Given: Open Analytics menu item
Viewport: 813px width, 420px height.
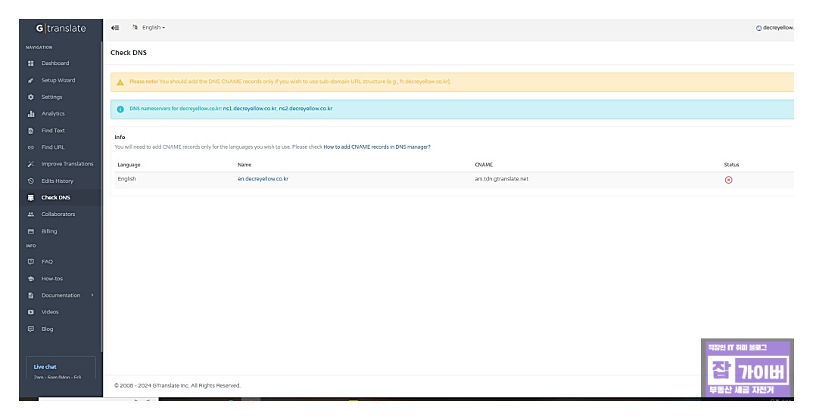Looking at the screenshot, I should pos(53,114).
